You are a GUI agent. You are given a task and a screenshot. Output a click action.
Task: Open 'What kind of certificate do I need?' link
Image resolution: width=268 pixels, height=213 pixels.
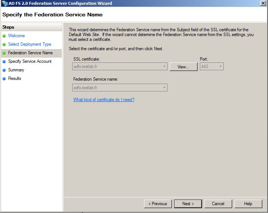[x=104, y=100]
